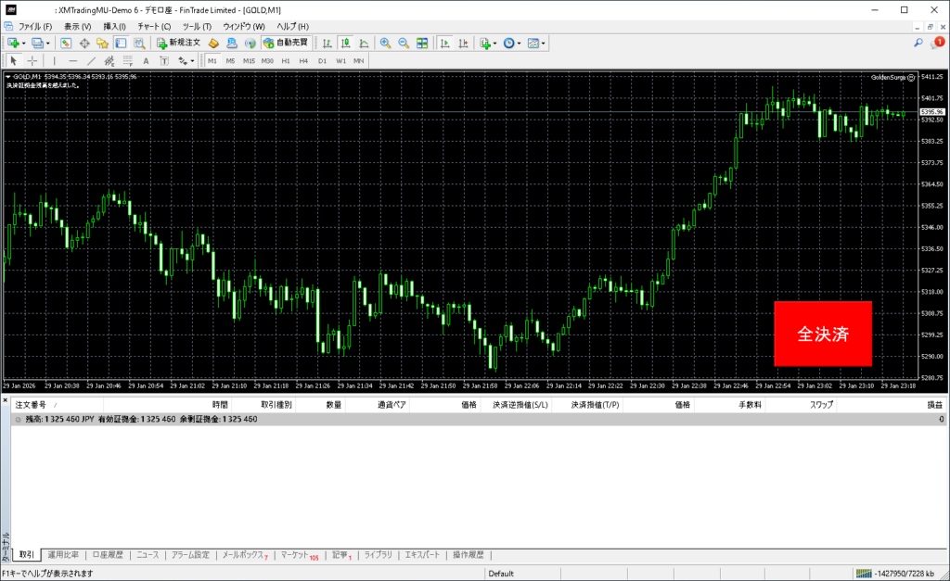Click the 損益 column header

[935, 405]
